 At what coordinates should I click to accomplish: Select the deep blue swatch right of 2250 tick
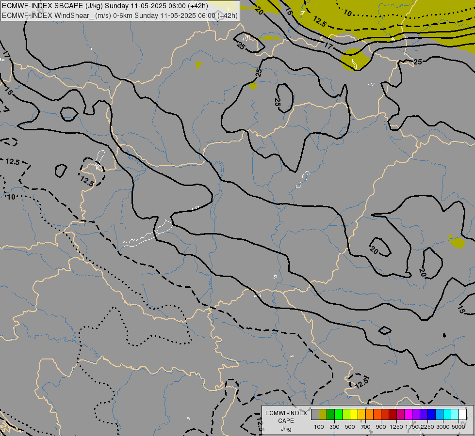point(431,415)
